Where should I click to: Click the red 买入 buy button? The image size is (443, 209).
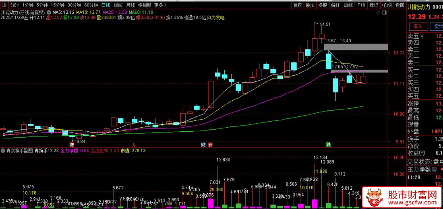click(418, 27)
